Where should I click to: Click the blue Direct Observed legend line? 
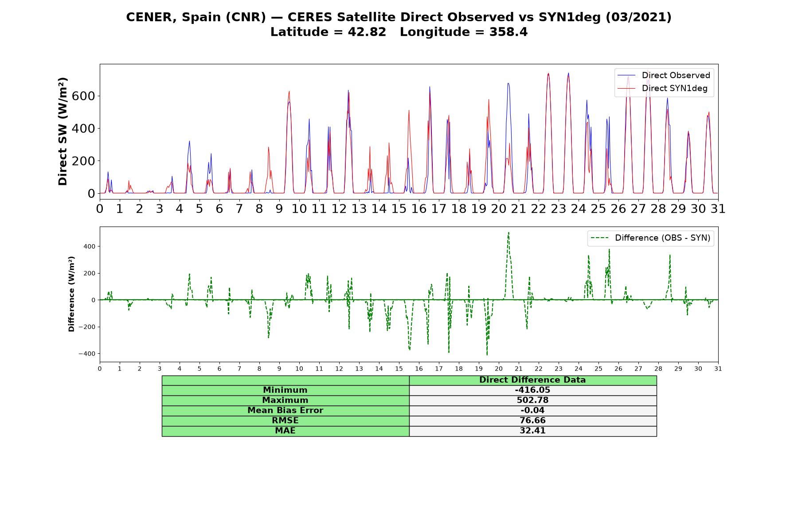coord(626,75)
